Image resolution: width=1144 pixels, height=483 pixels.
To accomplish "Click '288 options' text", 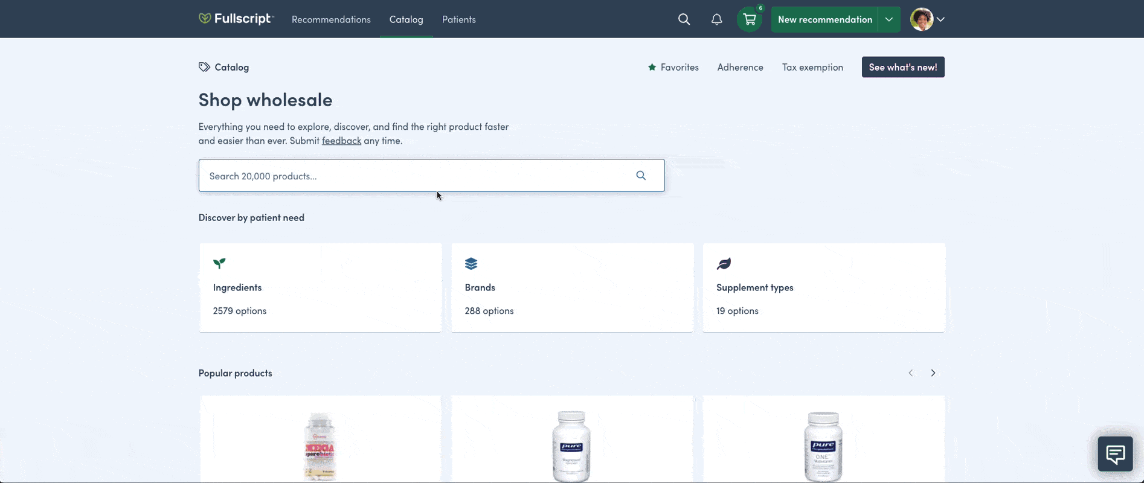I will (x=489, y=311).
